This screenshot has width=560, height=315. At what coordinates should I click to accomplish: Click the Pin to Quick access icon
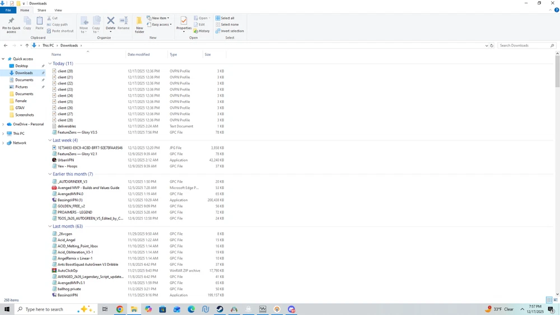pos(11,21)
